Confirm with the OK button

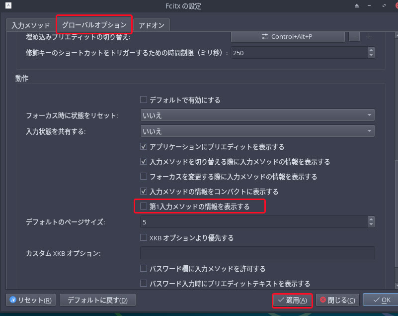[381, 300]
